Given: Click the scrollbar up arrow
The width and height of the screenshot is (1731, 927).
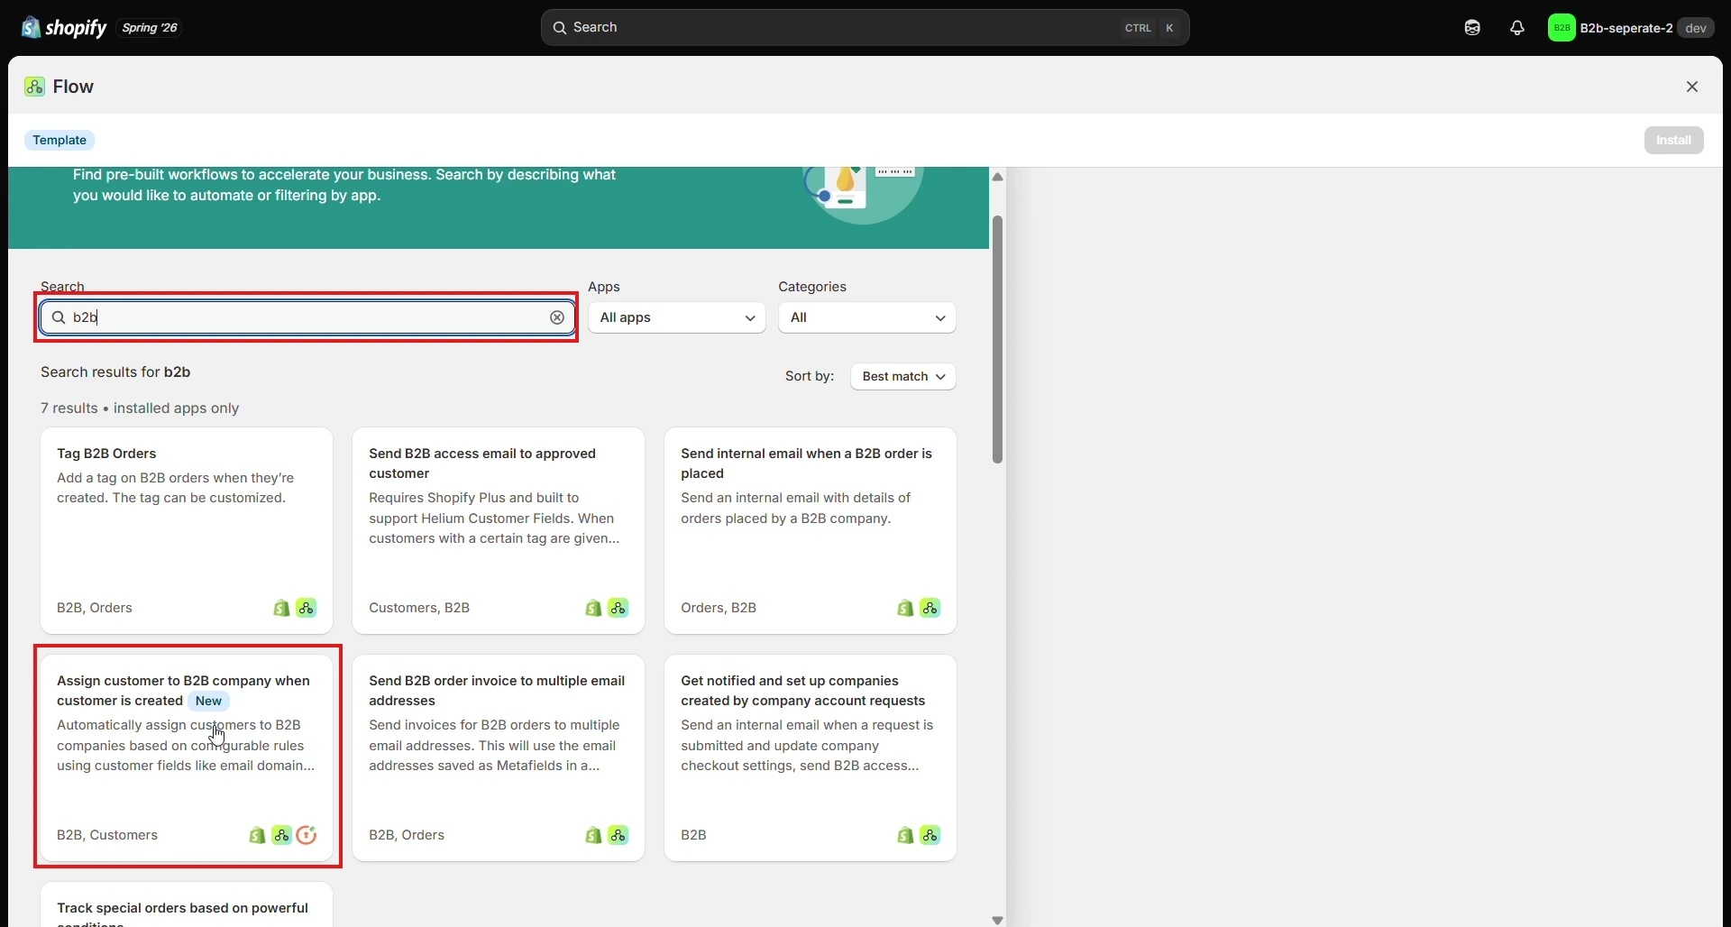Looking at the screenshot, I should coord(997,177).
